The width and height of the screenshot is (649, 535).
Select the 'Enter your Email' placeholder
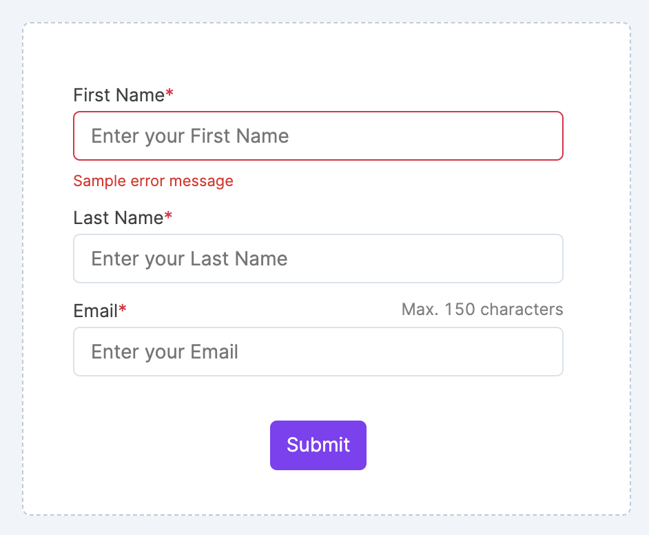tap(164, 352)
